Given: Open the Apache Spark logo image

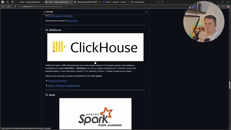Looking at the screenshot, I should [95, 114].
